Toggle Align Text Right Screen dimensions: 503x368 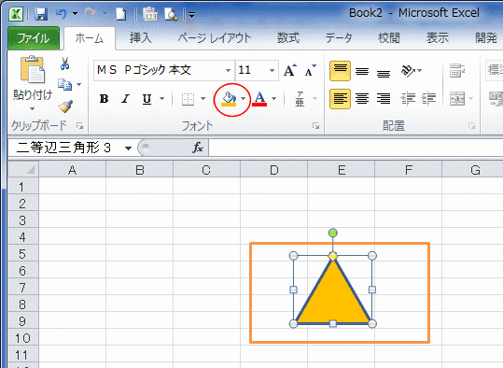[384, 99]
